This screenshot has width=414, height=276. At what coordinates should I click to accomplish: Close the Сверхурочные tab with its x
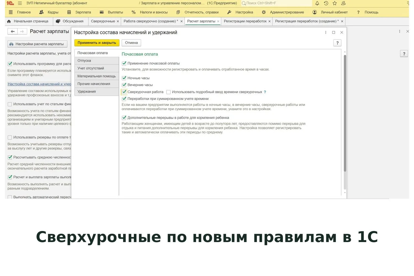click(118, 21)
